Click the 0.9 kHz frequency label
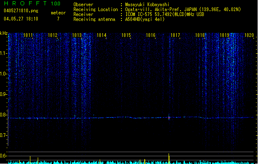This screenshot has height=164, width=258. 4,94
